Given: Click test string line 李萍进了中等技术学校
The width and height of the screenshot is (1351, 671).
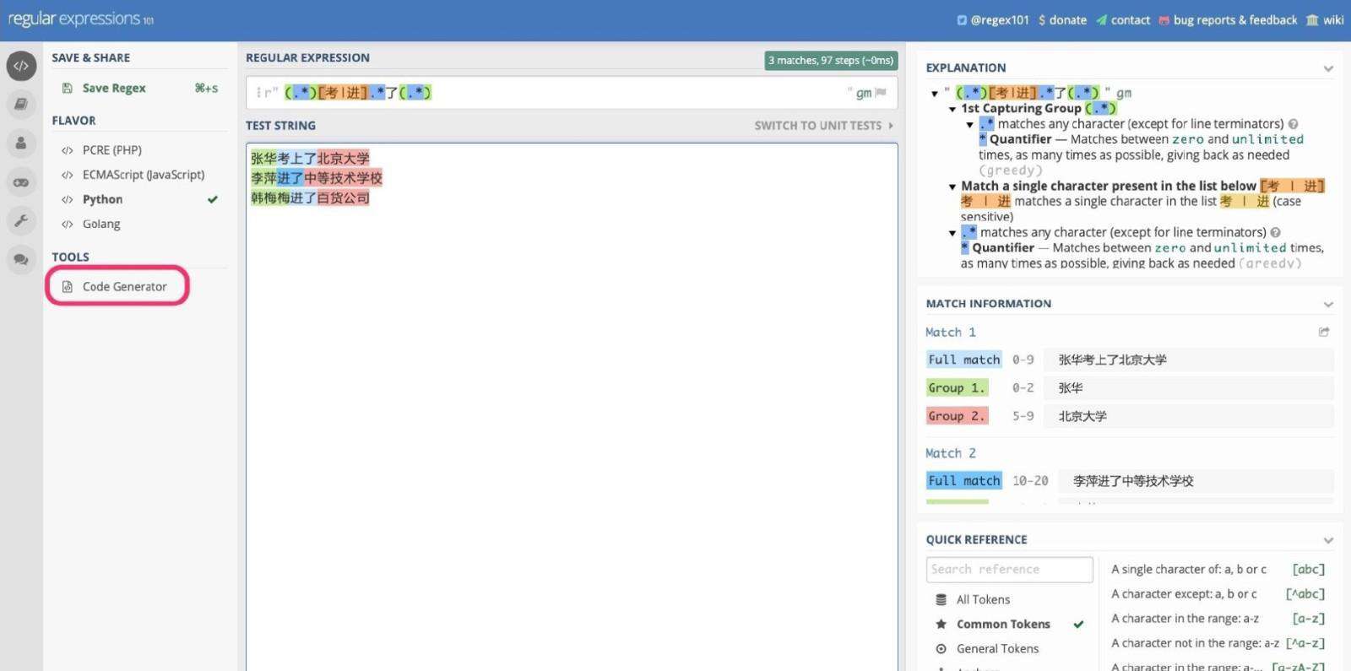Looking at the screenshot, I should coord(317,178).
